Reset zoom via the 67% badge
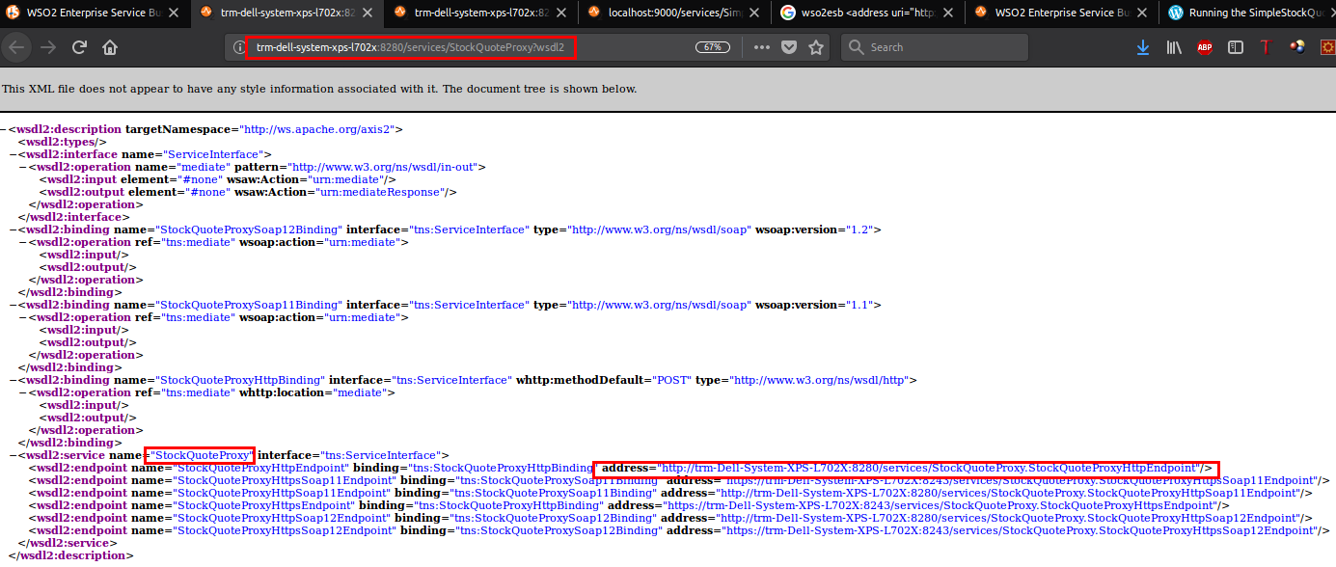This screenshot has width=1336, height=567. point(713,47)
